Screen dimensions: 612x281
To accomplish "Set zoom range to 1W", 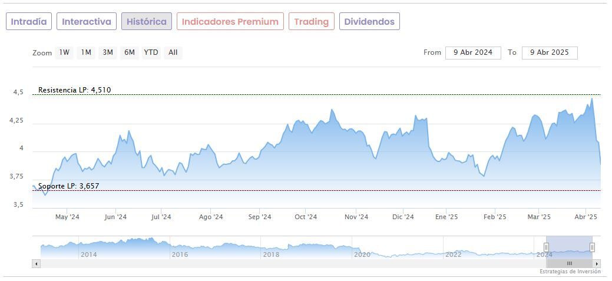I will pos(64,52).
